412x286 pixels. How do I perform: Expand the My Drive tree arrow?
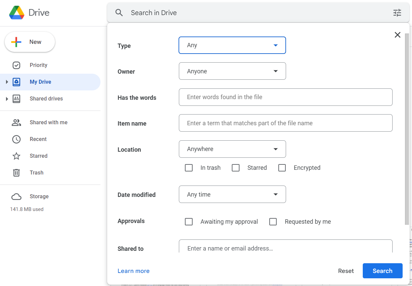[7, 82]
